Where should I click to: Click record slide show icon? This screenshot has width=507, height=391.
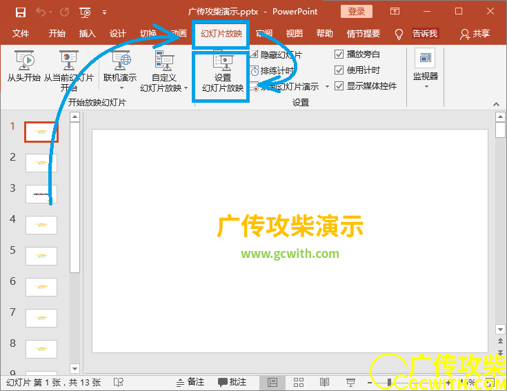pyautogui.click(x=255, y=86)
